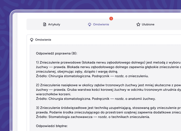Click the text "Odpowiedź poprawna (B):"

pyautogui.click(x=57, y=53)
